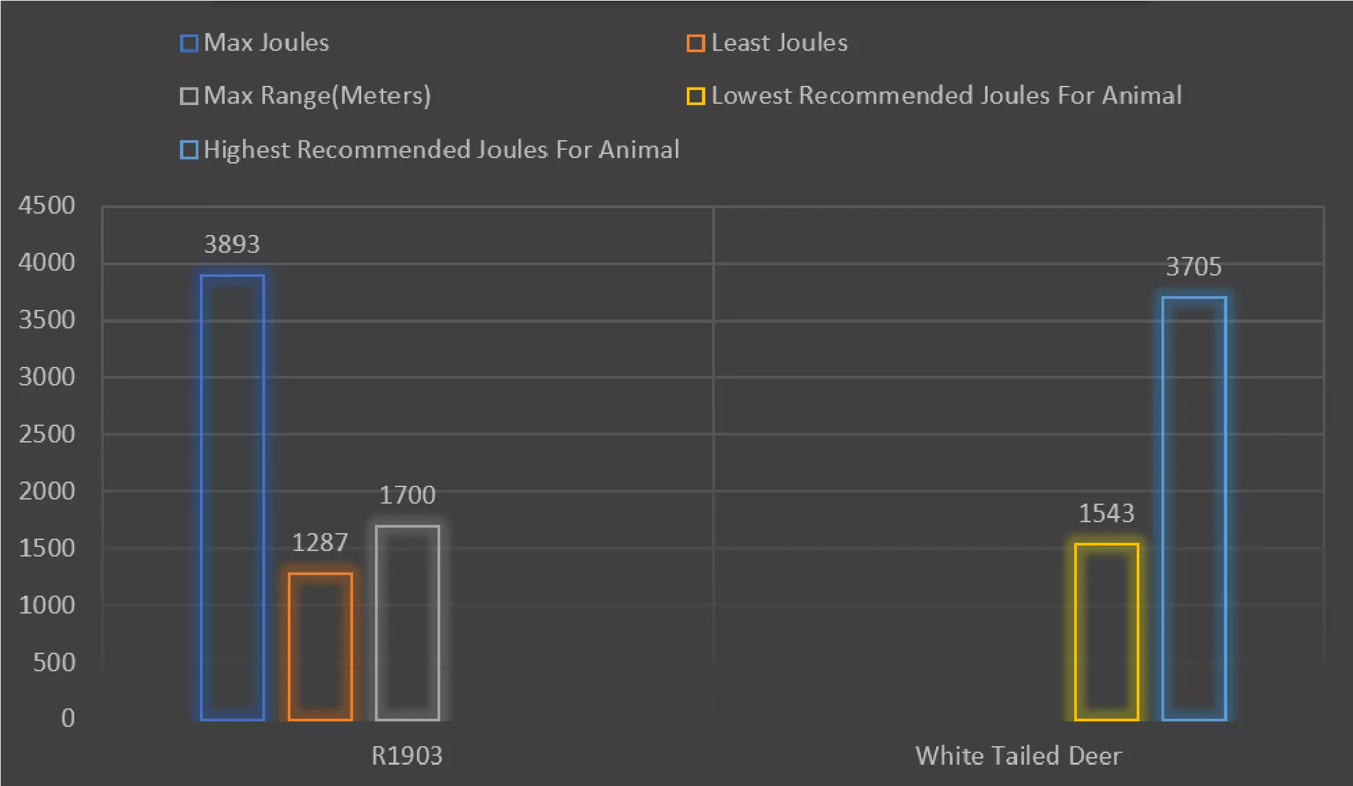Click the orange Least Joules bar

[x=320, y=647]
